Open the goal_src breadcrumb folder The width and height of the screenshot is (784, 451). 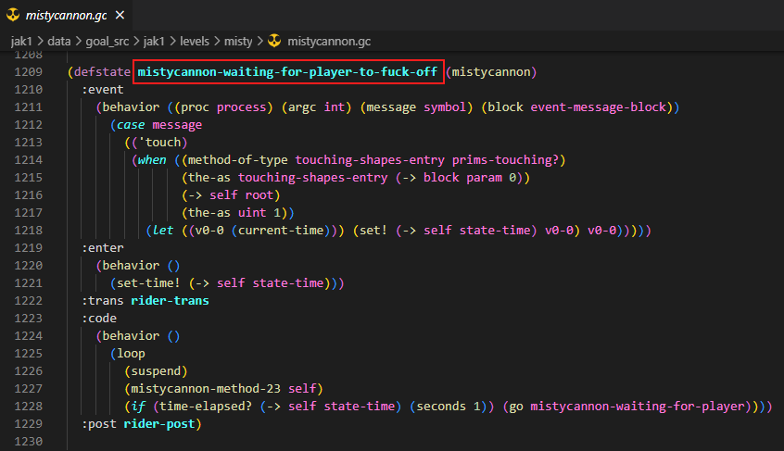click(x=107, y=42)
